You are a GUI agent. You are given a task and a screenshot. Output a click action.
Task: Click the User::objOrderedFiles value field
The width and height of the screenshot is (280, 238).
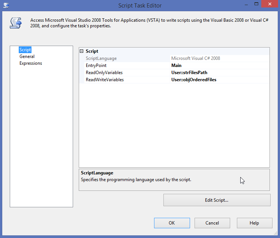coord(194,80)
